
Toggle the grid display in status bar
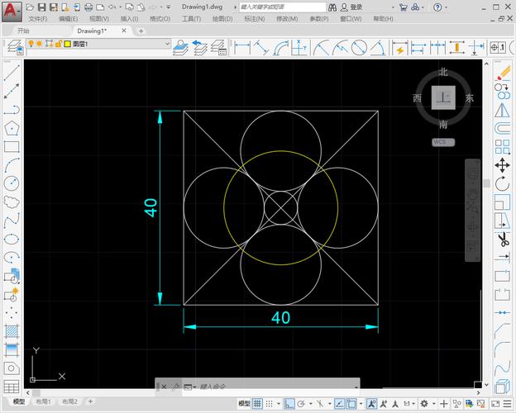258,403
